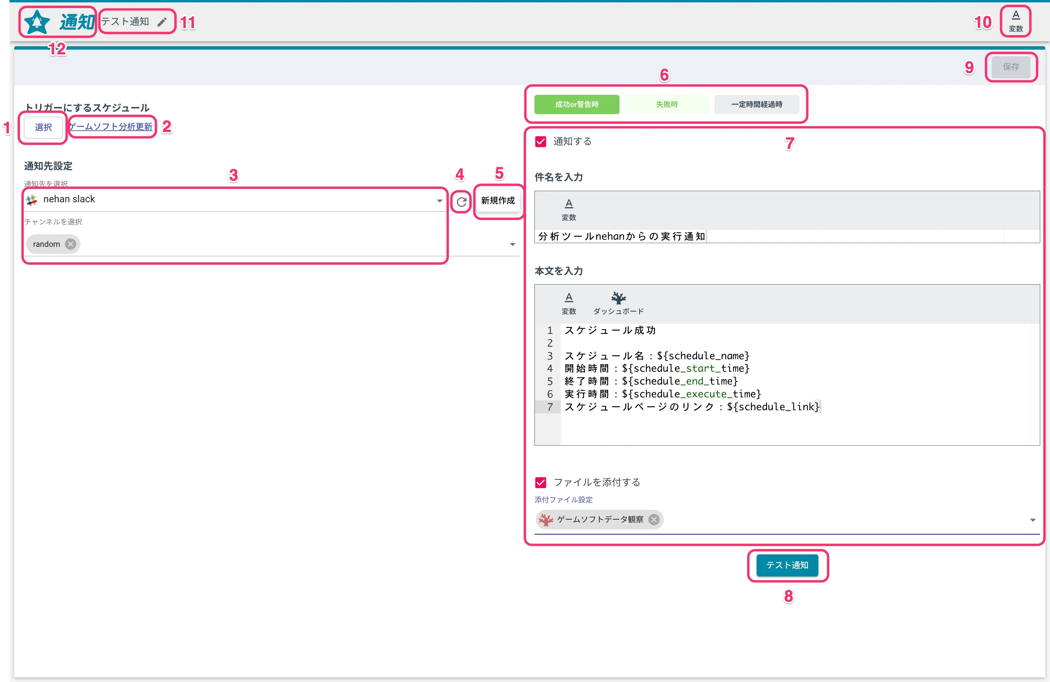Image resolution: width=1050 pixels, height=682 pixels.
Task: Click the random channel chip label
Action: (46, 244)
